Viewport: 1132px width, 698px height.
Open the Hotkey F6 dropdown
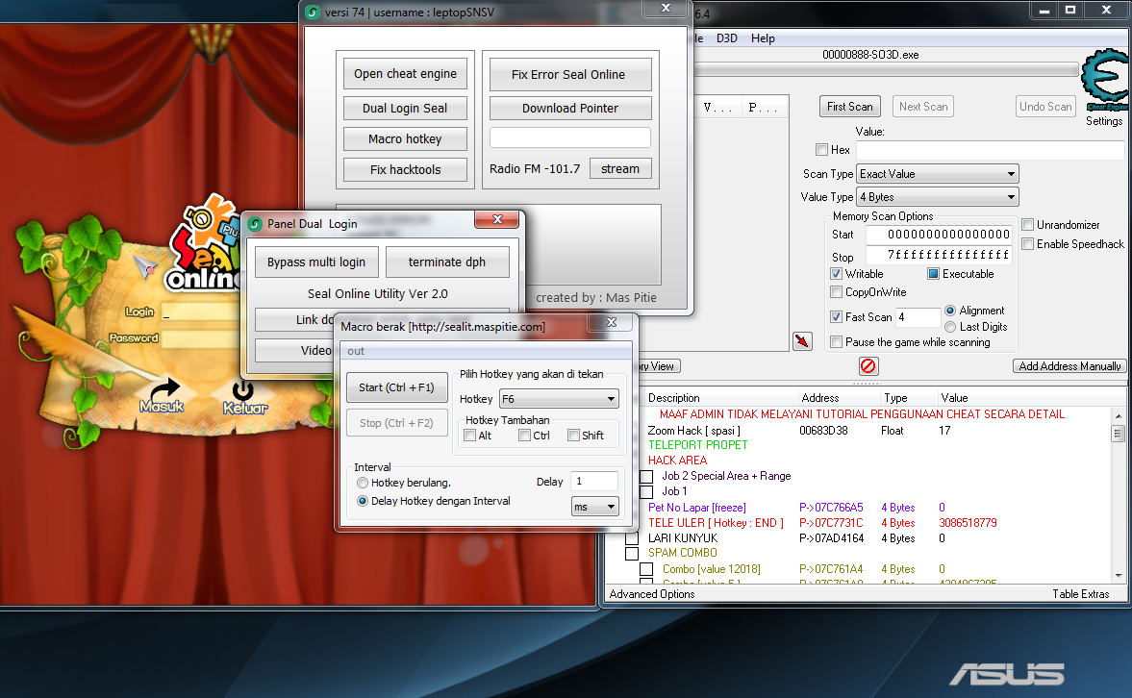560,398
